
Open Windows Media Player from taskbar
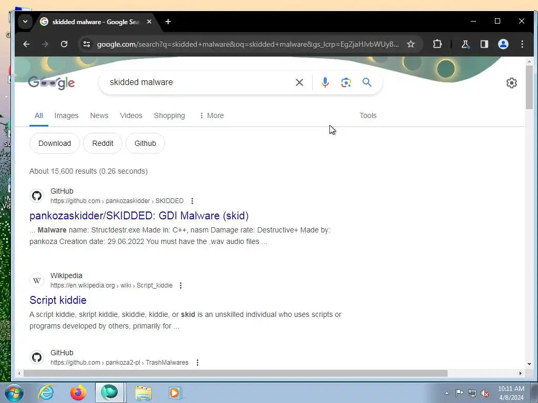(x=175, y=393)
